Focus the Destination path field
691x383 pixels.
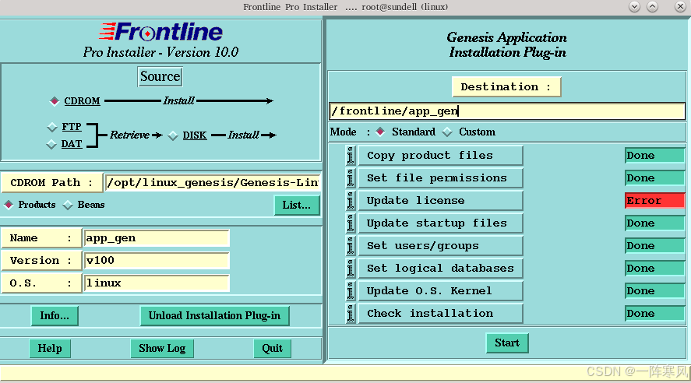pos(507,111)
